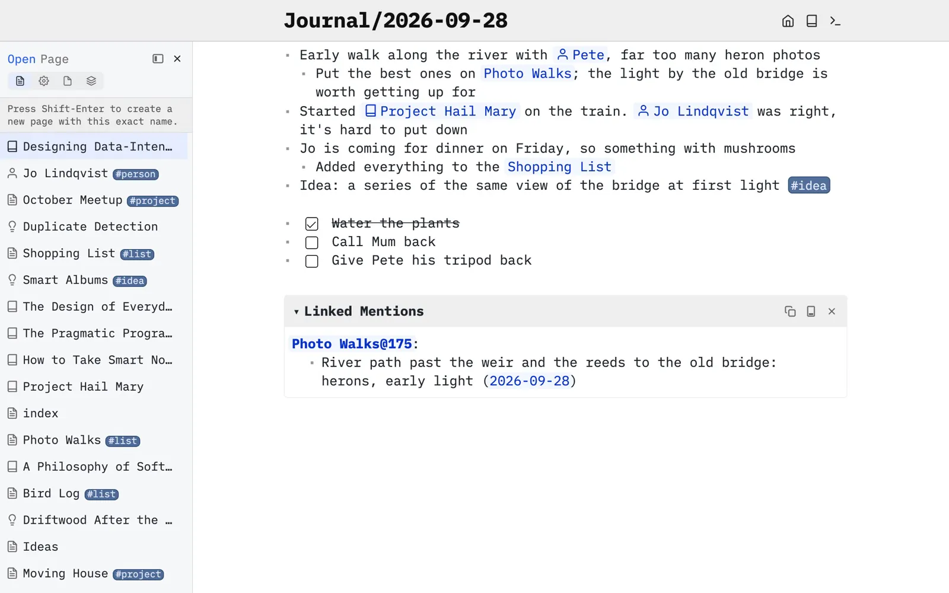
Task: Open the page picker book icon in header
Action: (x=812, y=21)
